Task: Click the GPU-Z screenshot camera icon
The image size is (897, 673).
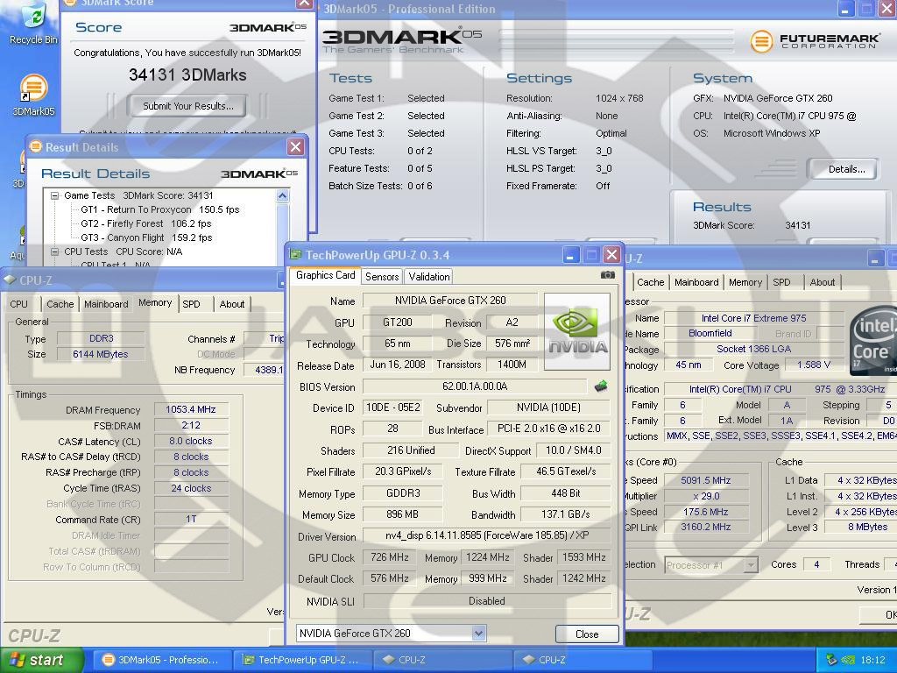Action: [608, 275]
